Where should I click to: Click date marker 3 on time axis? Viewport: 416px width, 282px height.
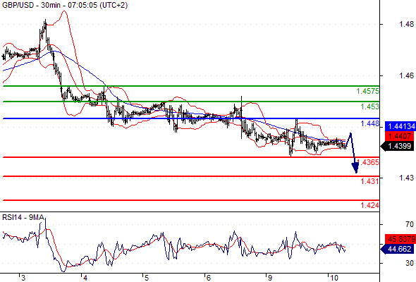coord(23,278)
